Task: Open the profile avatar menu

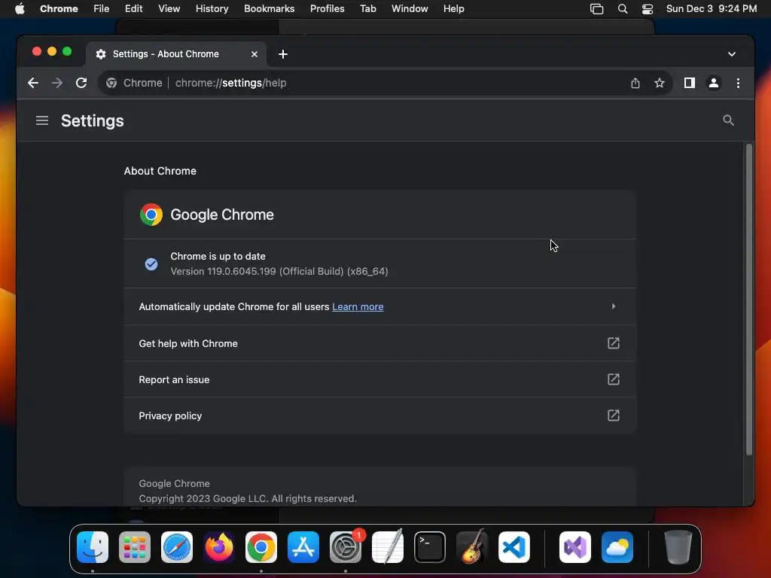Action: tap(714, 83)
